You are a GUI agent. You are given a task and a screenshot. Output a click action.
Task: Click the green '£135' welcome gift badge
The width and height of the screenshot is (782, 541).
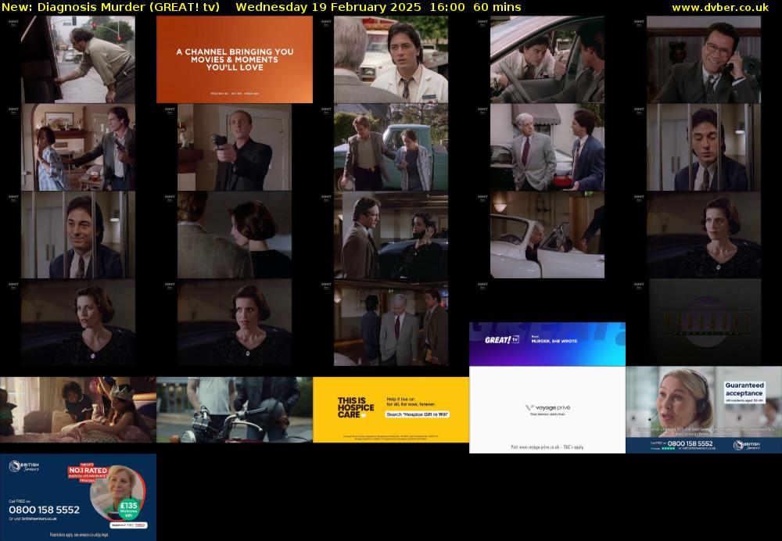[129, 507]
